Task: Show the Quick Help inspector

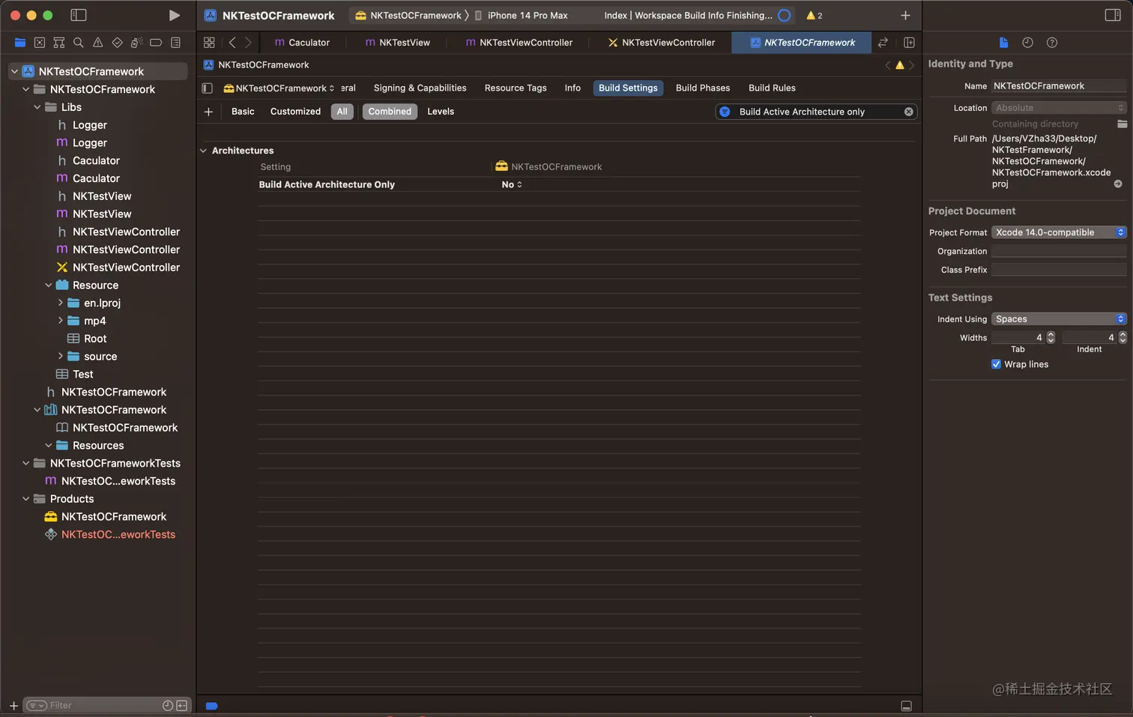Action: [1052, 43]
